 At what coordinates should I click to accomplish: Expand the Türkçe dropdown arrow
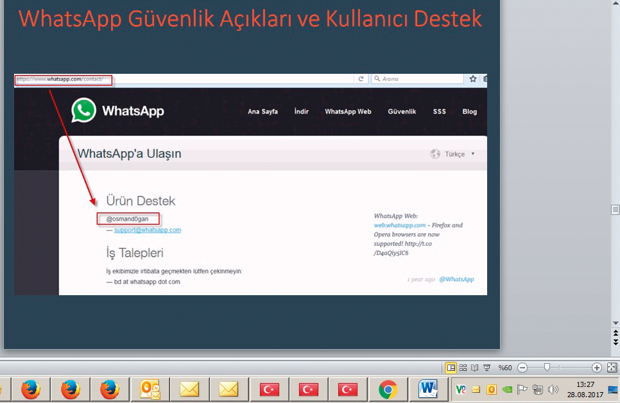click(x=472, y=153)
